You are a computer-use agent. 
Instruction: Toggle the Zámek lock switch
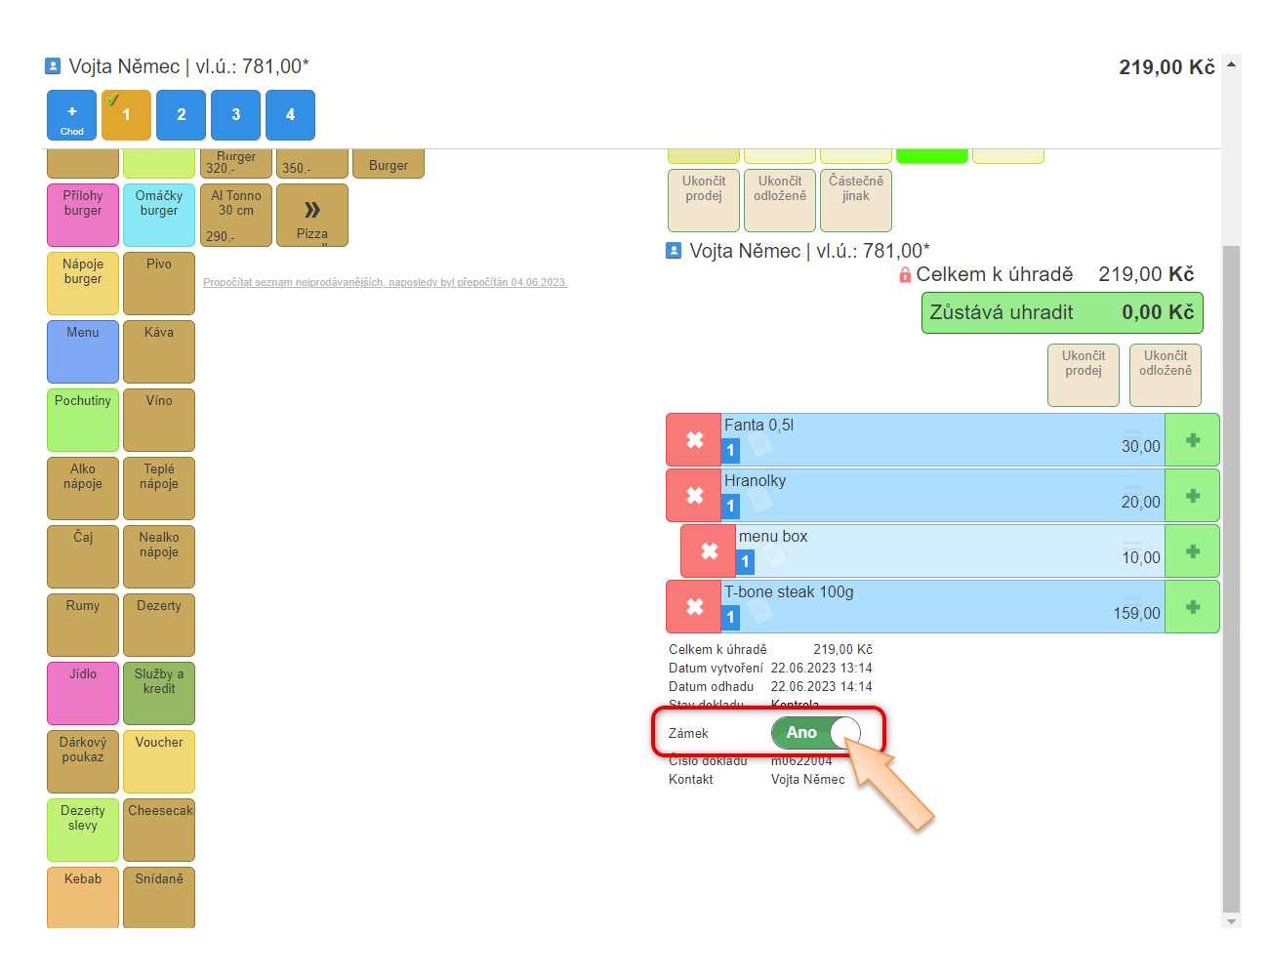pyautogui.click(x=816, y=733)
